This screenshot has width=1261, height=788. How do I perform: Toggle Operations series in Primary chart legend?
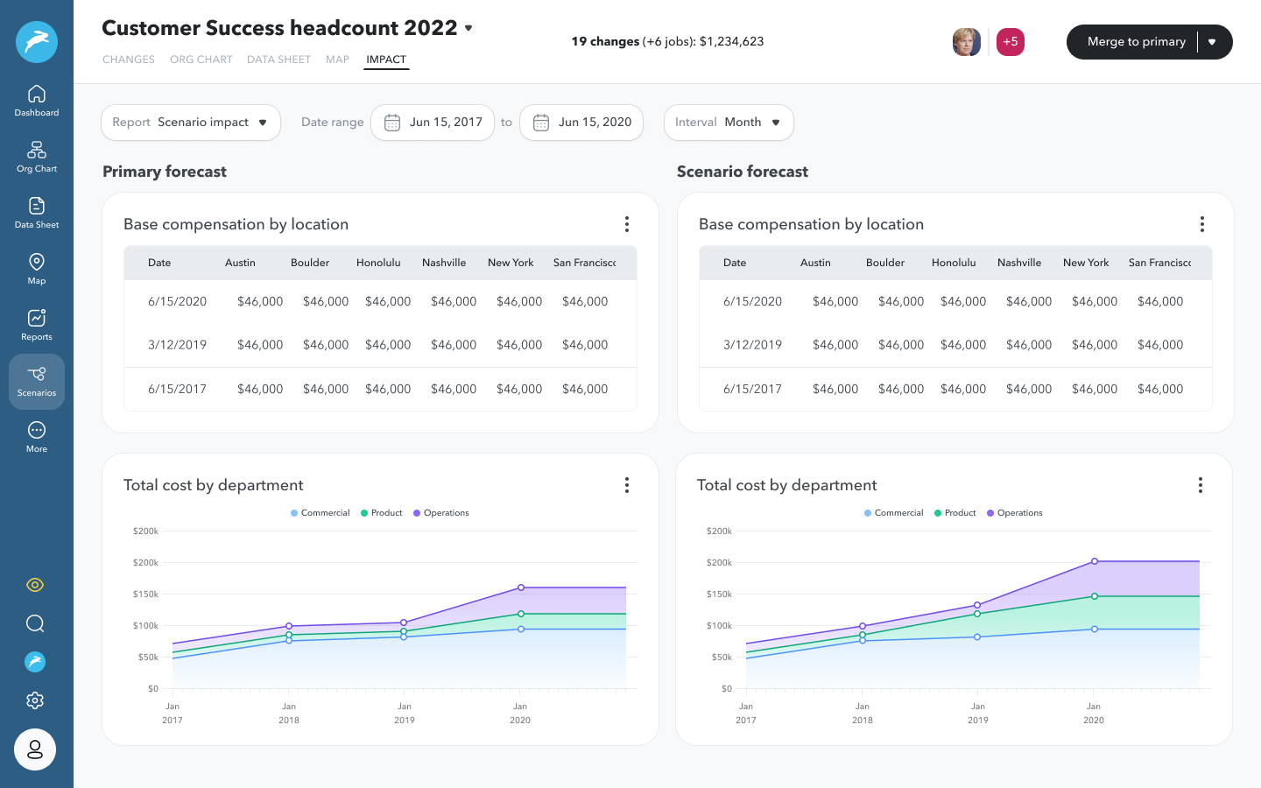tap(440, 513)
